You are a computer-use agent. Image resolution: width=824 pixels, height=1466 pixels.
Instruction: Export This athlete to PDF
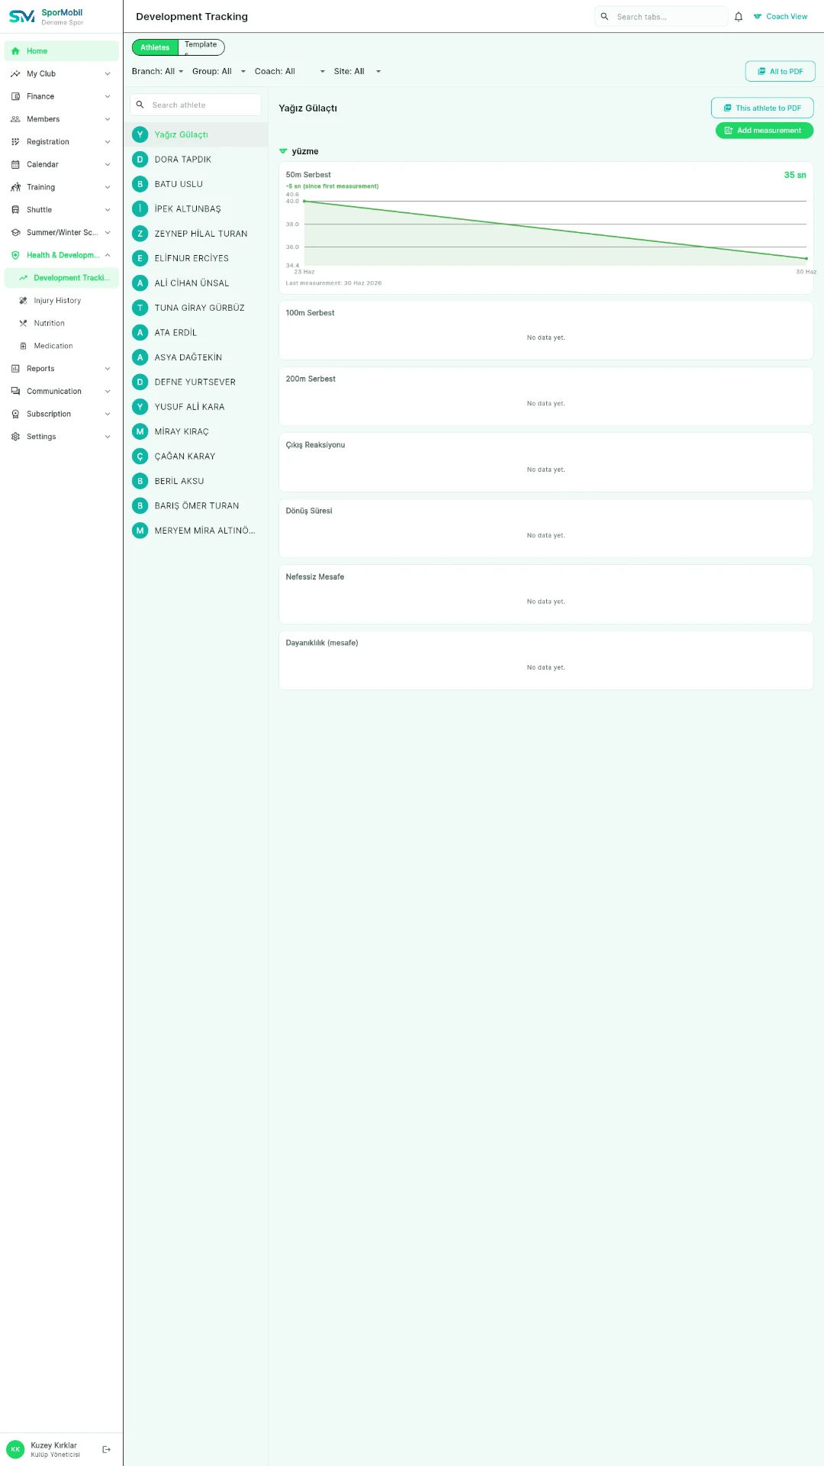point(762,108)
